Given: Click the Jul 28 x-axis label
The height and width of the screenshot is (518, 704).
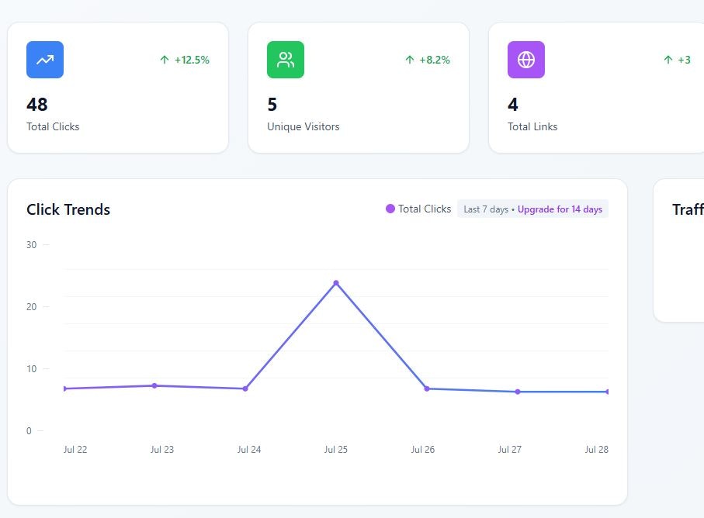Looking at the screenshot, I should [597, 450].
